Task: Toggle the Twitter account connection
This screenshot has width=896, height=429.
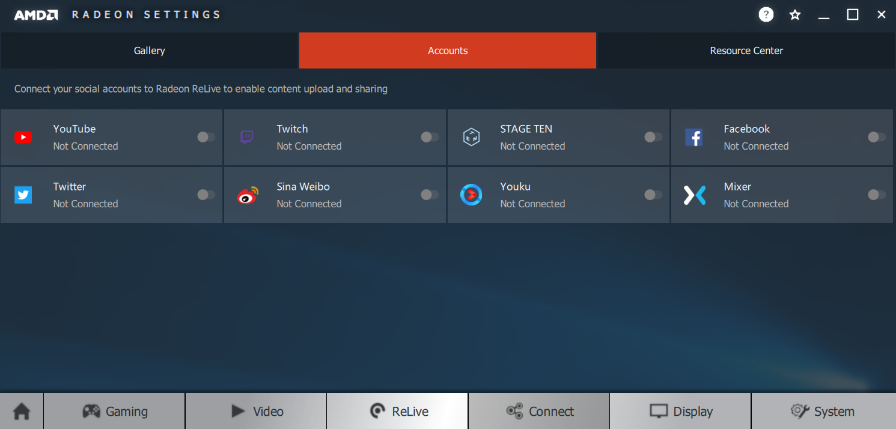Action: point(206,195)
